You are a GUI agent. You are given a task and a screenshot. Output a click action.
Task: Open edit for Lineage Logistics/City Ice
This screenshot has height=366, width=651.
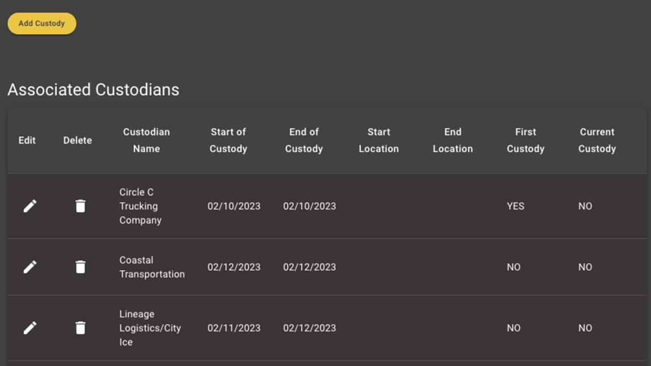[30, 328]
